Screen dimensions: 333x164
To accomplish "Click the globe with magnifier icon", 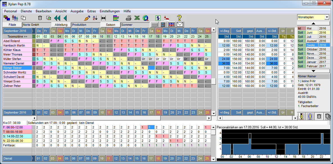I will 145,18.
